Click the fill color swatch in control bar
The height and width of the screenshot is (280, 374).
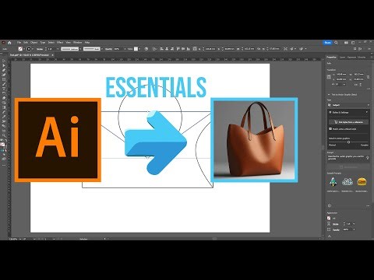point(20,49)
